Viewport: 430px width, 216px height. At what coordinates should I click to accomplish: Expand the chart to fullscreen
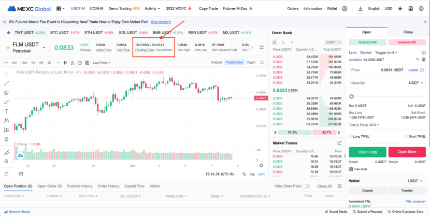tap(263, 62)
